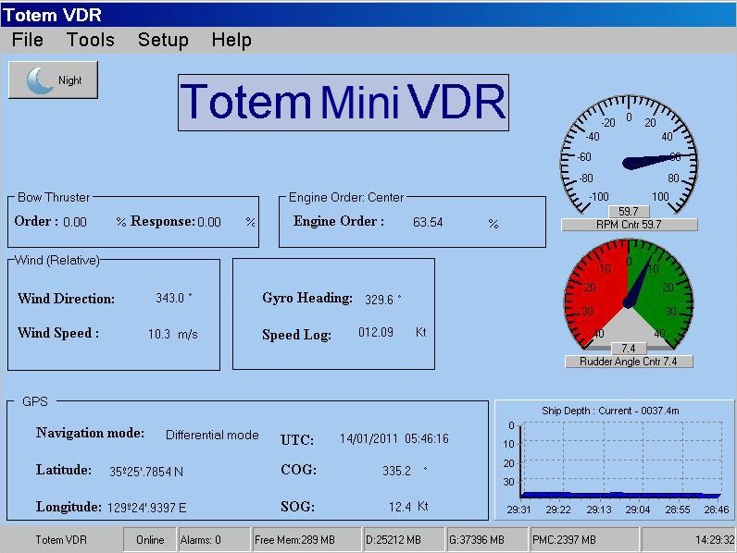Viewport: 737px width, 553px height.
Task: Open the Setup menu
Action: click(163, 40)
